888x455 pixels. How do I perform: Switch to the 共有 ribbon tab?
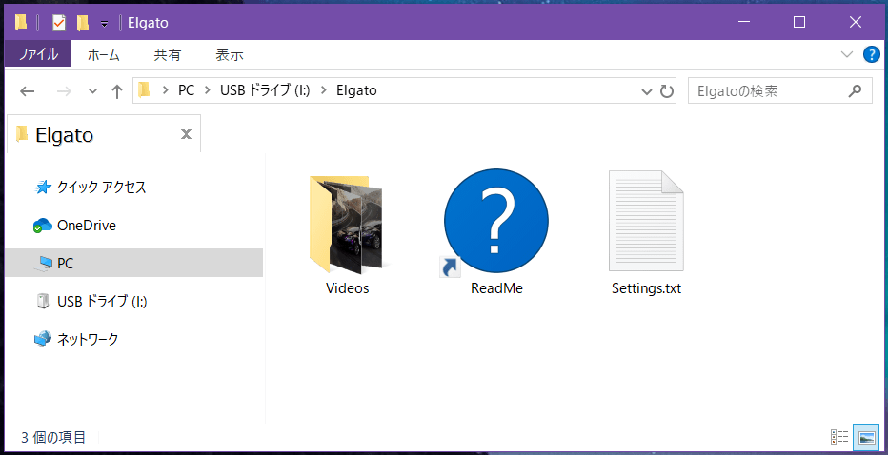coord(168,55)
